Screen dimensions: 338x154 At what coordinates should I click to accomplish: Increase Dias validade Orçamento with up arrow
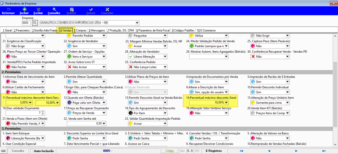(x=43, y=112)
